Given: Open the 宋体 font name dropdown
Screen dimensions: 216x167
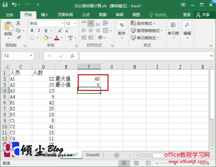Looking at the screenshot, I should [x=62, y=23].
